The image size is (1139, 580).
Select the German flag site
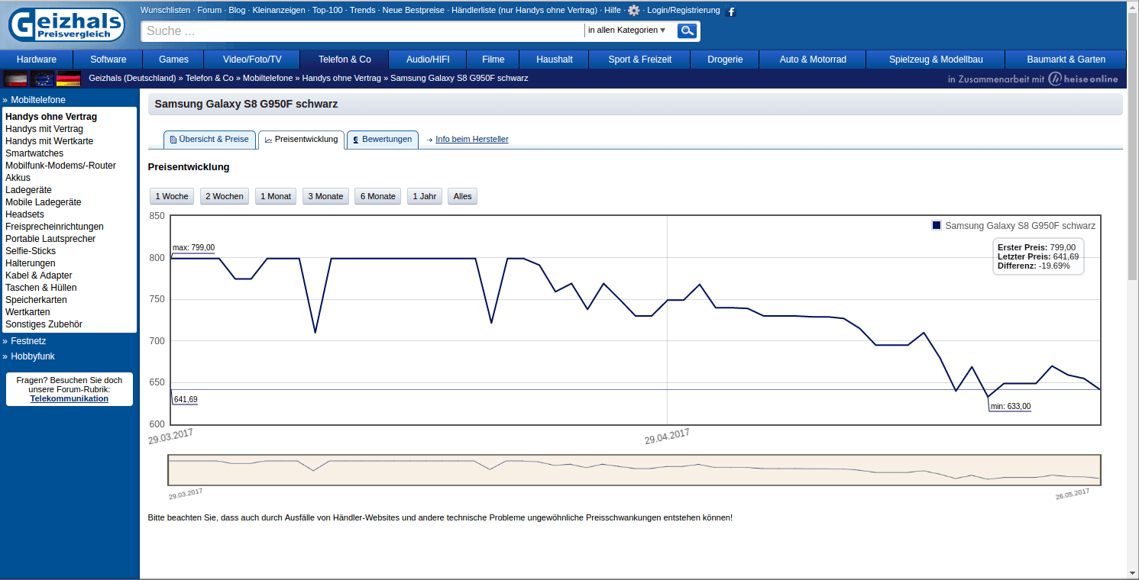click(x=69, y=79)
